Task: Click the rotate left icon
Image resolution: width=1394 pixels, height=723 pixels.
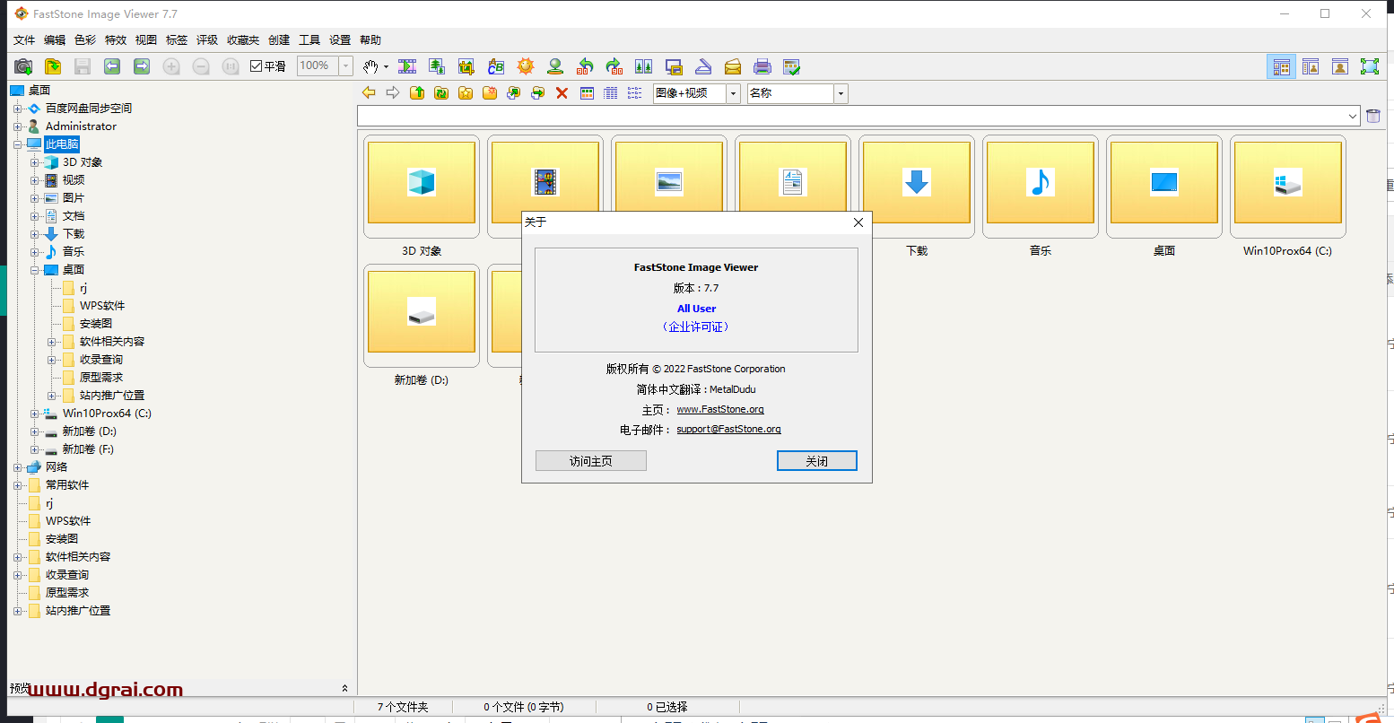Action: 585,66
